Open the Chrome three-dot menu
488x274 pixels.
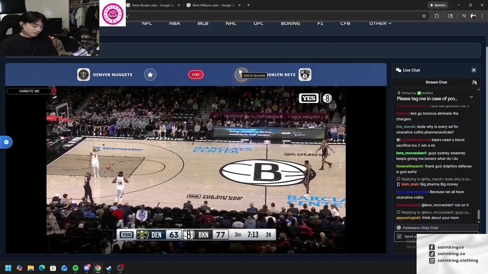point(482,16)
